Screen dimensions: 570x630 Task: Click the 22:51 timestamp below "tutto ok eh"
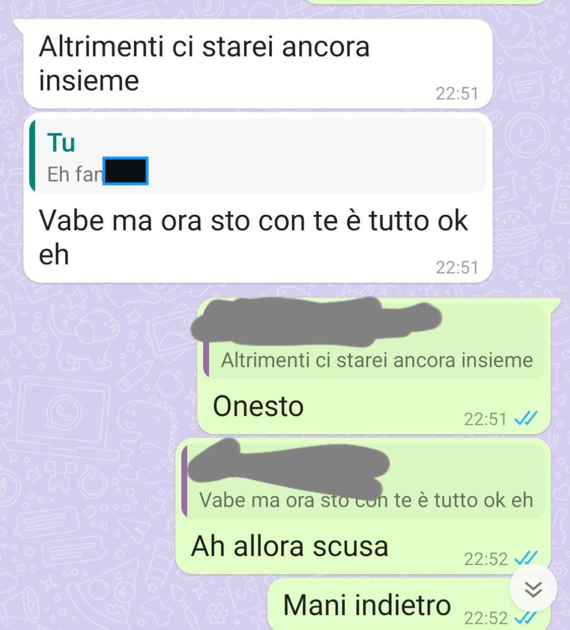(457, 268)
